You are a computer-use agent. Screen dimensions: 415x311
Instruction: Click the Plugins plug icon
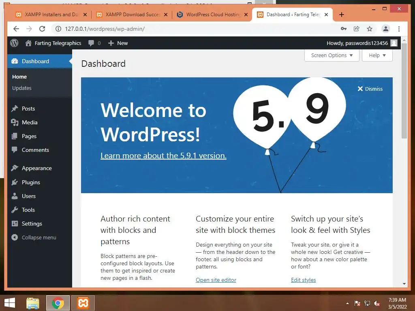(x=15, y=182)
